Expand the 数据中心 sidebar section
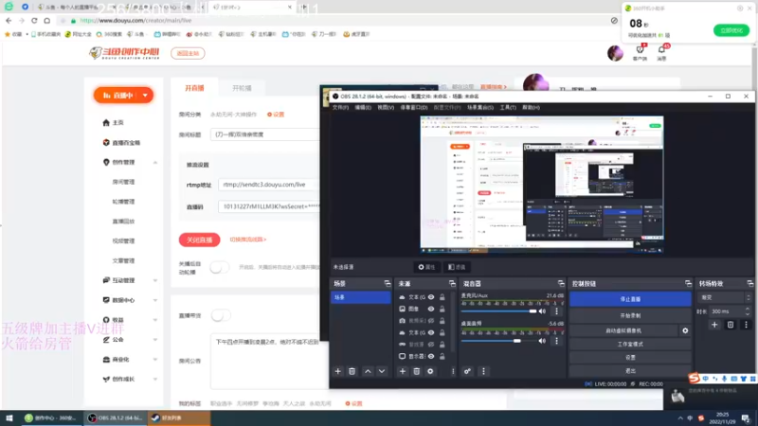 click(155, 300)
